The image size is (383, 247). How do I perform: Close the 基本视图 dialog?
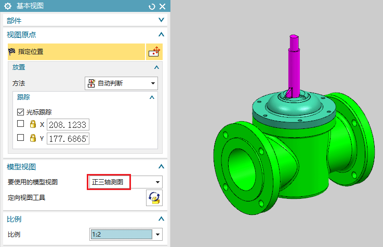[163, 7]
